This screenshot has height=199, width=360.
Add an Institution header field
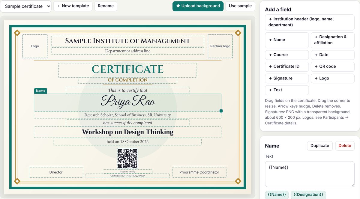coord(310,22)
